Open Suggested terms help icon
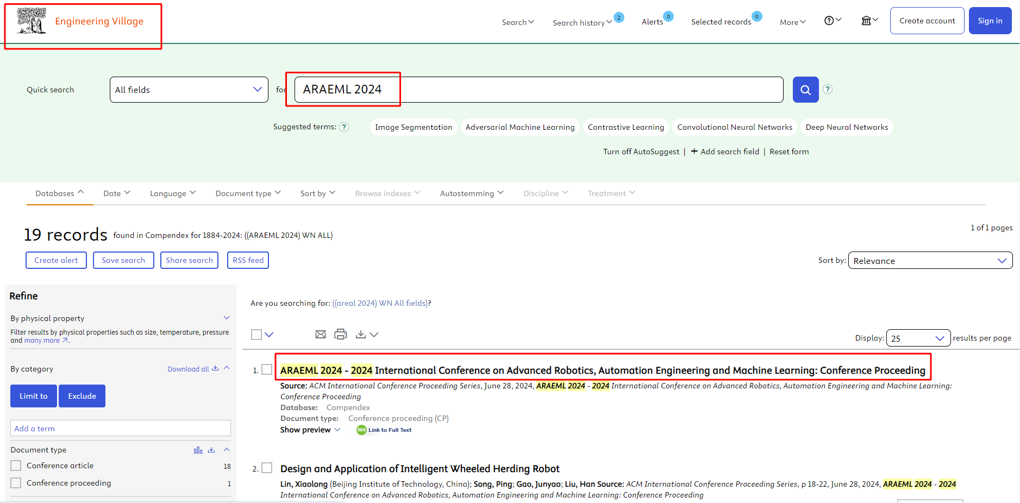This screenshot has height=503, width=1020. tap(344, 127)
